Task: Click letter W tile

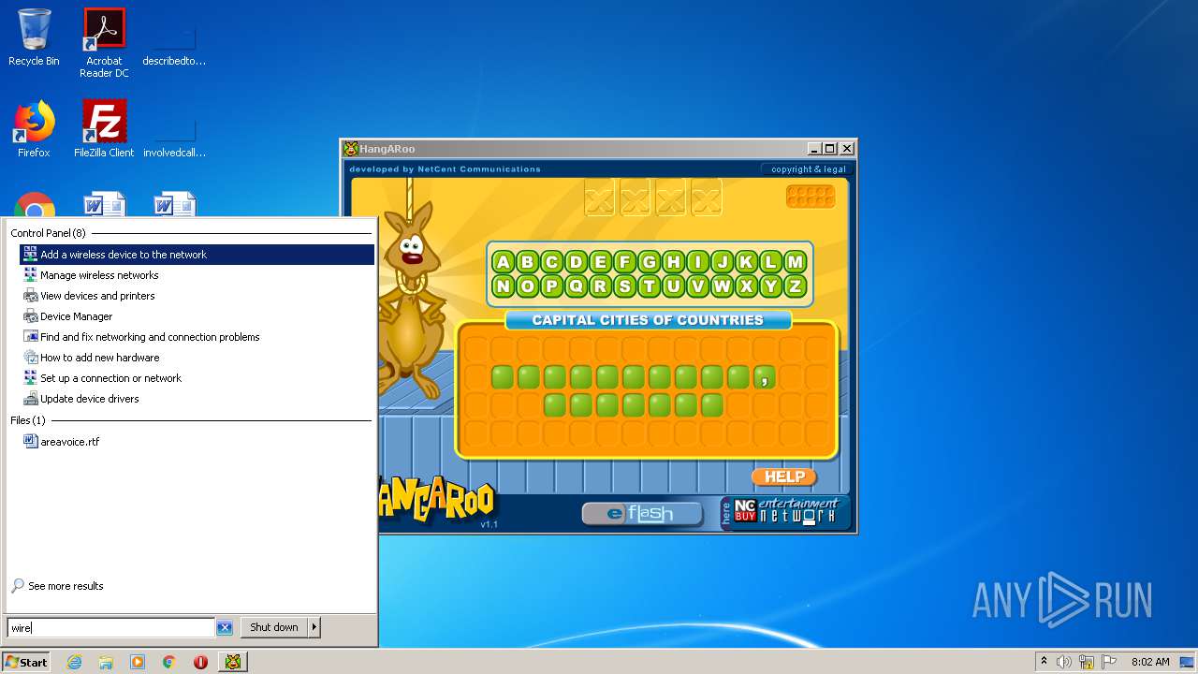Action: click(723, 286)
